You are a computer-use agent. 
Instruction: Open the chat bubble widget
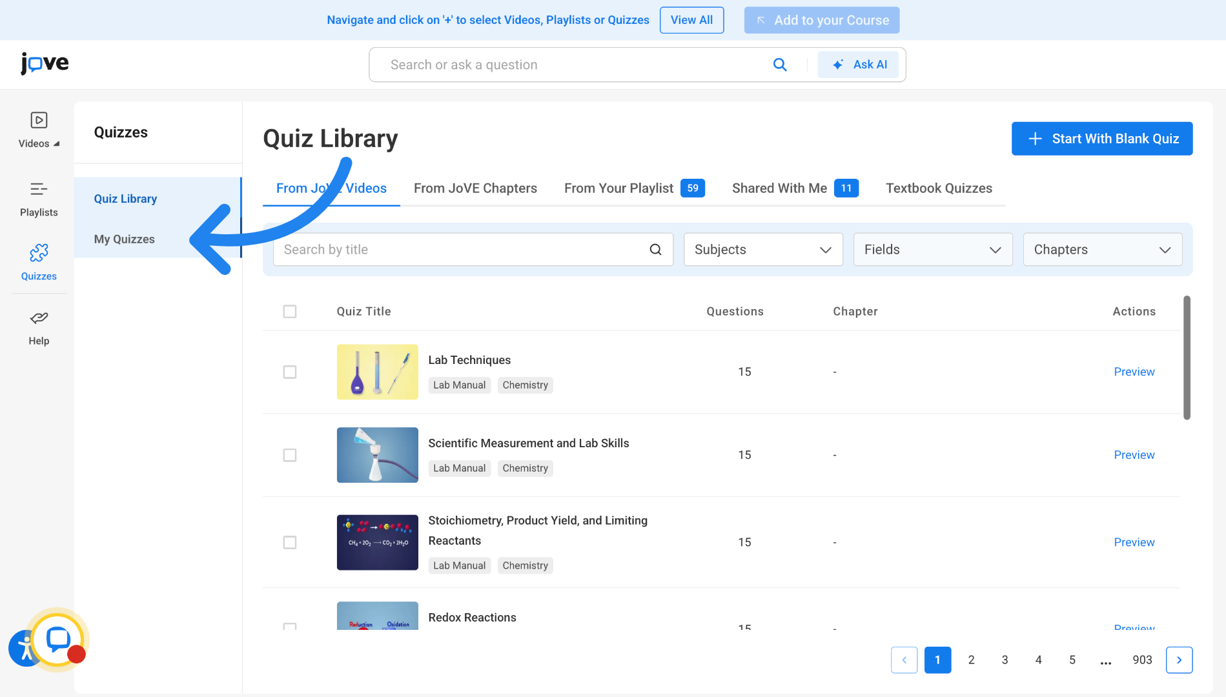pyautogui.click(x=58, y=640)
